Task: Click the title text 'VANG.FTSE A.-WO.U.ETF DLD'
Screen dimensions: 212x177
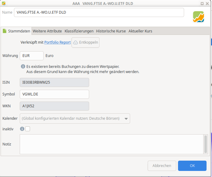Action: (x=108, y=4)
